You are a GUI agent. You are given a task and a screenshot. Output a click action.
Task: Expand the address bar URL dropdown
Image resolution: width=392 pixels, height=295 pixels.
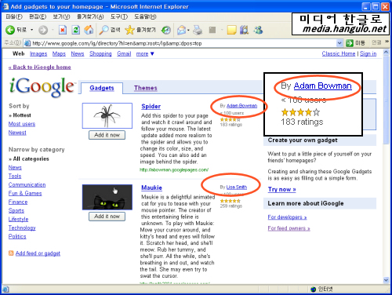(x=339, y=43)
